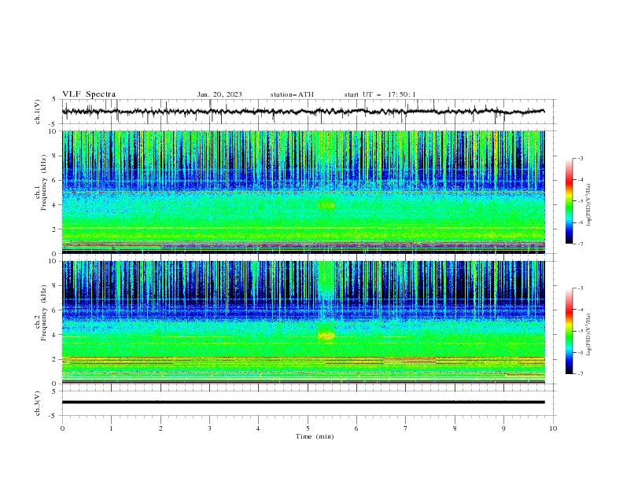
Task: Click the "5" time axis tick label
Action: coord(308,428)
